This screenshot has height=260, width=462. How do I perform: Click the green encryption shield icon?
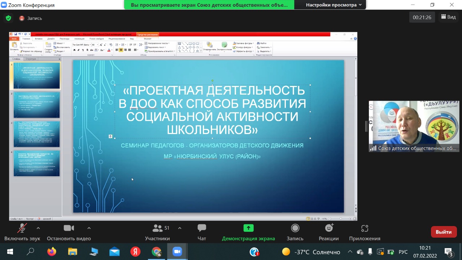(8, 18)
